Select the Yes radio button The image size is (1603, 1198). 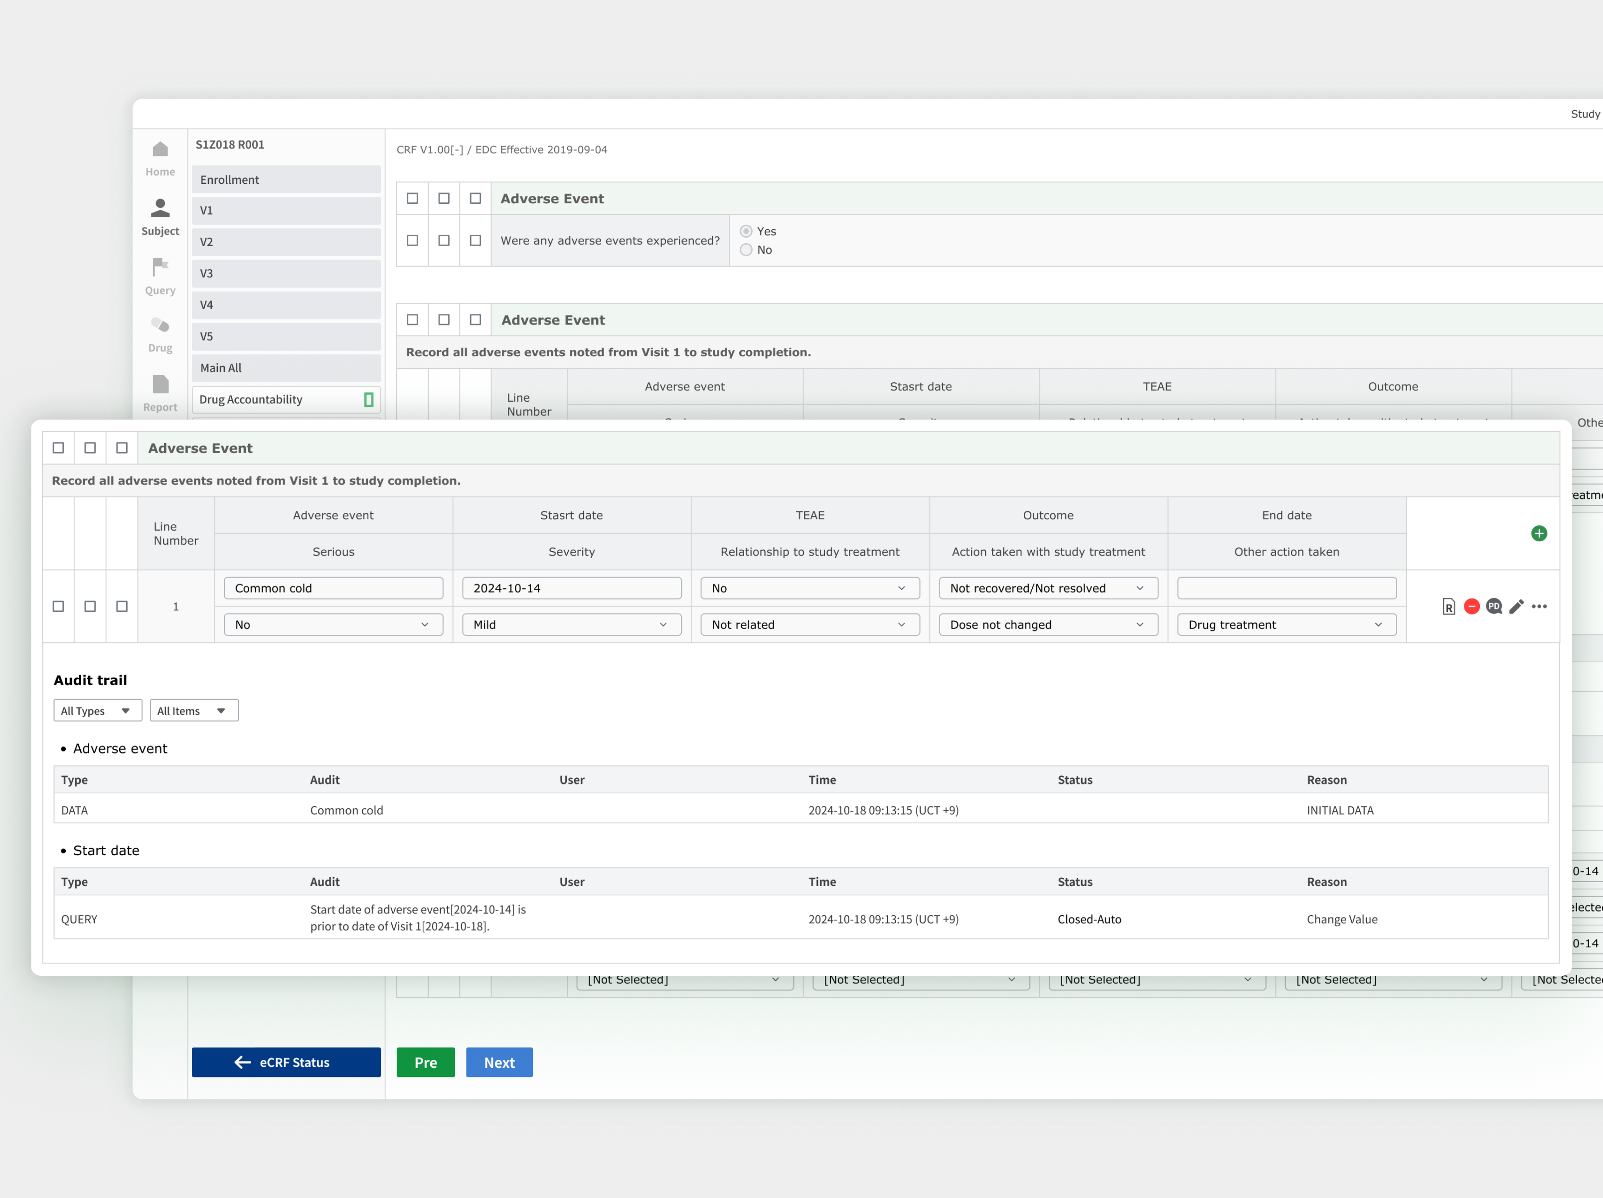[x=746, y=231]
